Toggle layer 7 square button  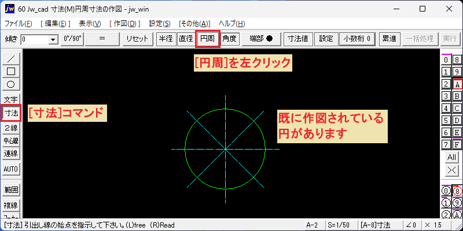pyautogui.click(x=446, y=144)
